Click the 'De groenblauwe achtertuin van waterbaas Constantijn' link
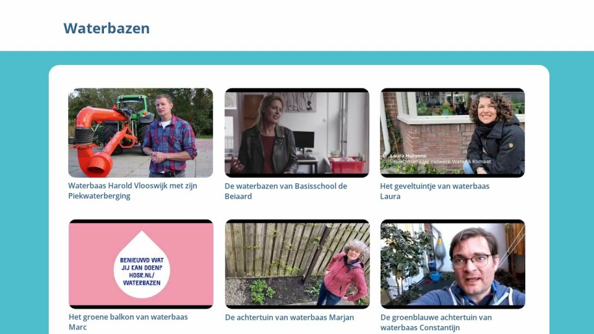 click(x=436, y=322)
